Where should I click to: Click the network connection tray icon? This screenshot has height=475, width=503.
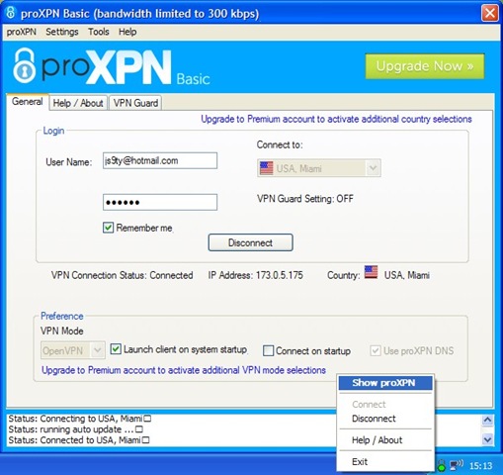(457, 465)
